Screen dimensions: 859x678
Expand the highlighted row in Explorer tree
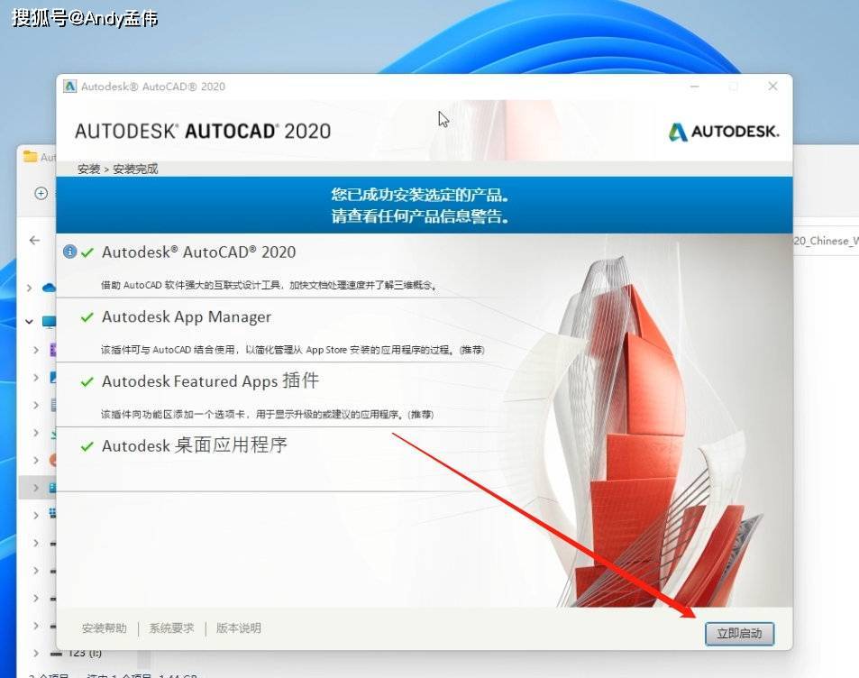coord(36,487)
